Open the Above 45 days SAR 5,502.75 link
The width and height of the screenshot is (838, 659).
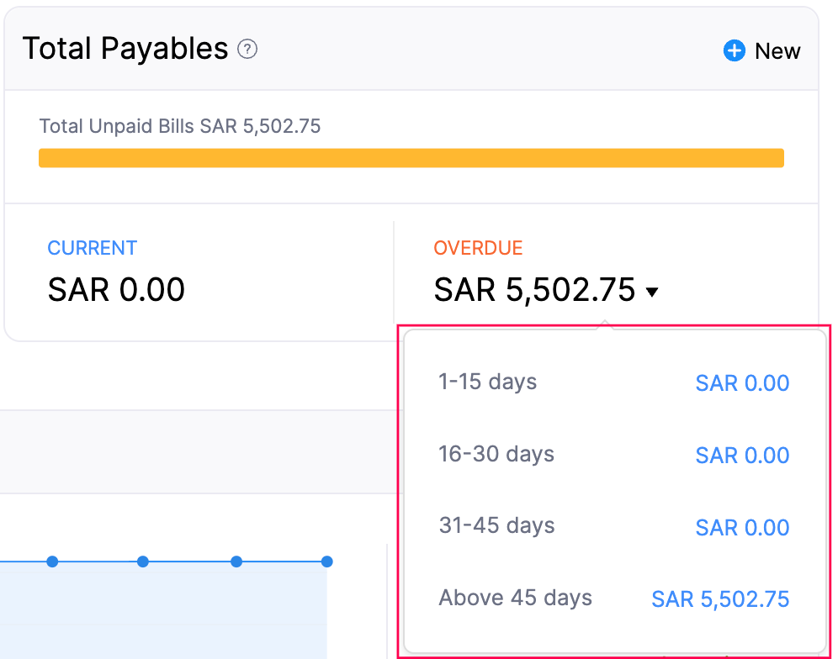tap(719, 598)
